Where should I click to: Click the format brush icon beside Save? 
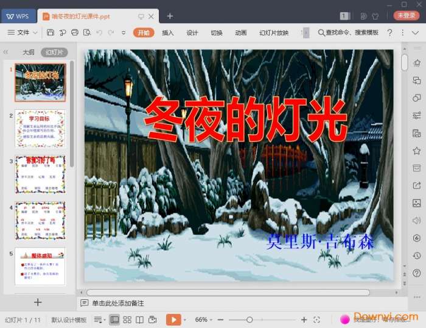pos(63,33)
